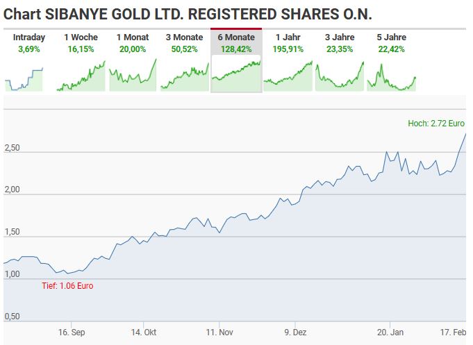Image resolution: width=473 pixels, height=345 pixels.
Task: Open the 1 Monat chart tab
Action: point(132,37)
